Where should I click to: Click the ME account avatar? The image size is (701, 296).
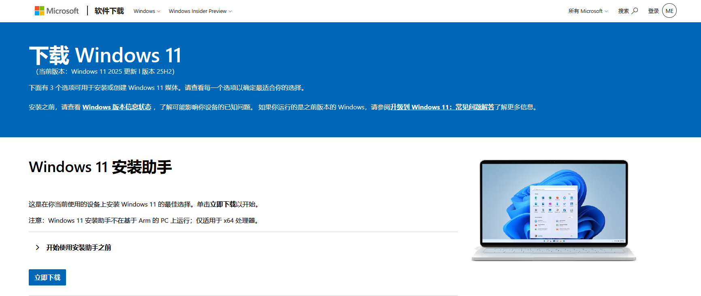click(x=669, y=11)
